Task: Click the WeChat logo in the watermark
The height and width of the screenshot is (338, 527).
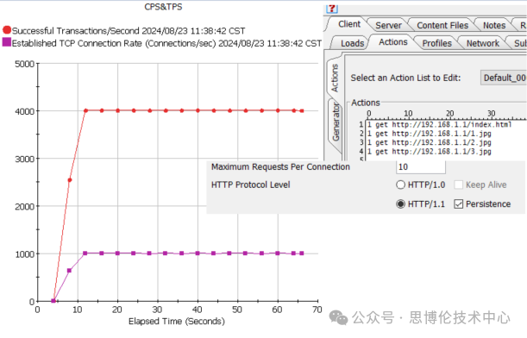Action: (338, 317)
